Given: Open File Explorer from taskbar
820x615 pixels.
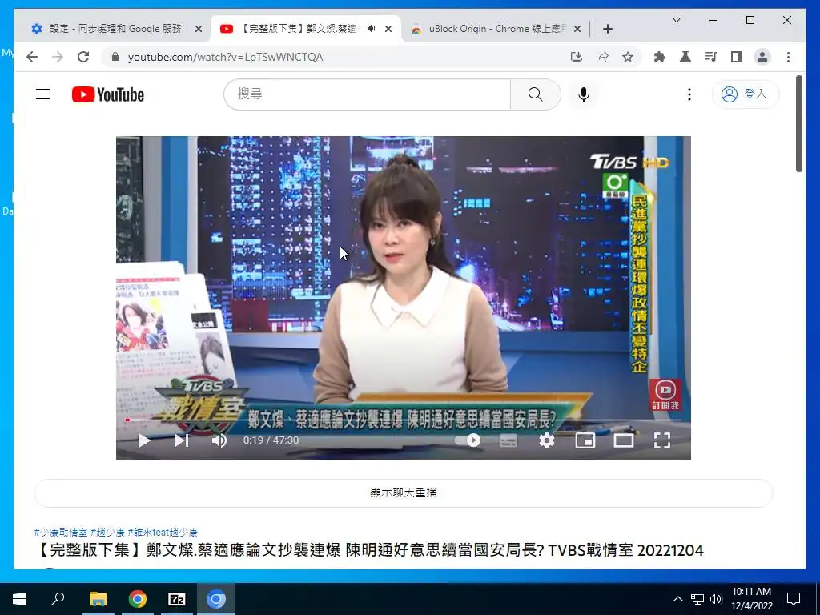Looking at the screenshot, I should coord(98,599).
